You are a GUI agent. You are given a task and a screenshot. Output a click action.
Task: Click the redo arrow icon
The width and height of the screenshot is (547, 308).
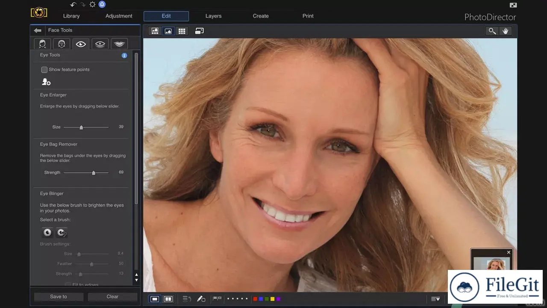(x=83, y=5)
